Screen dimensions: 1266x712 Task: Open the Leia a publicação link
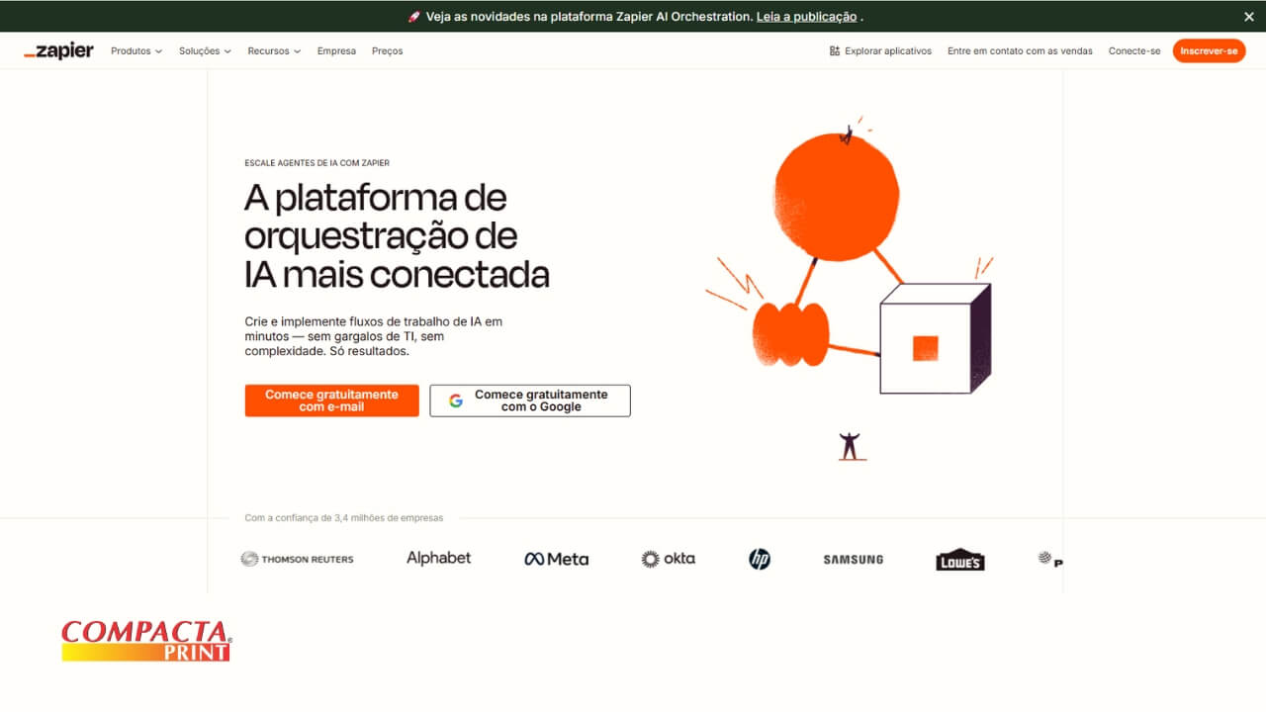click(807, 17)
